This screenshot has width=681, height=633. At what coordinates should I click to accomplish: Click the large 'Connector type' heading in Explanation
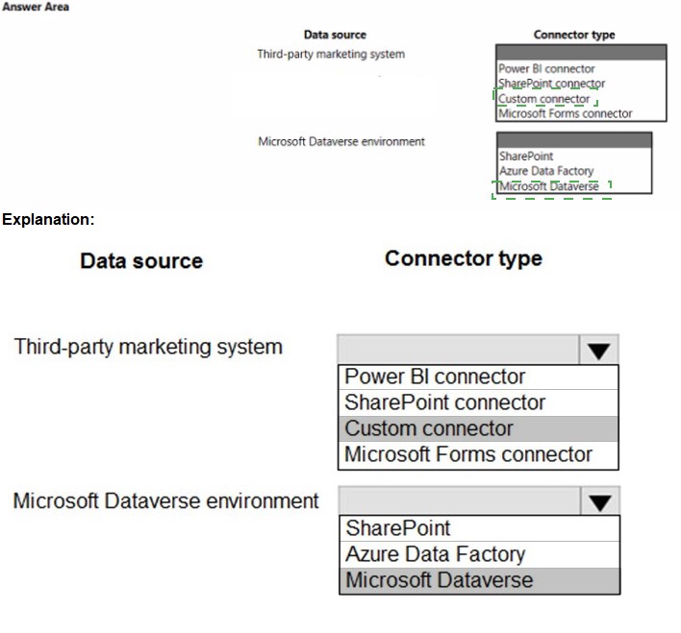pyautogui.click(x=464, y=259)
